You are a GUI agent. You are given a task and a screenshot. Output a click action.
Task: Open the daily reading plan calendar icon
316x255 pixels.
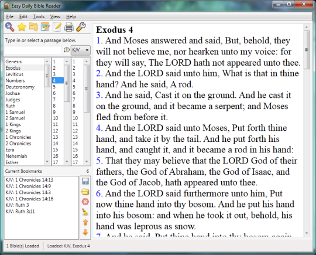[45, 27]
